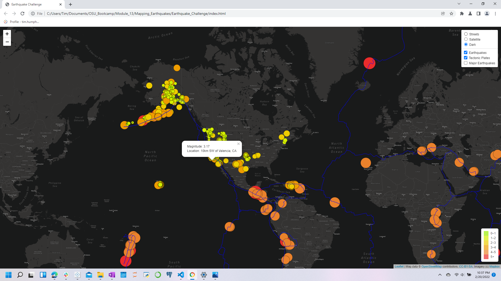The width and height of the screenshot is (501, 281).
Task: Open the CC-BY-SA license link
Action: (466, 266)
